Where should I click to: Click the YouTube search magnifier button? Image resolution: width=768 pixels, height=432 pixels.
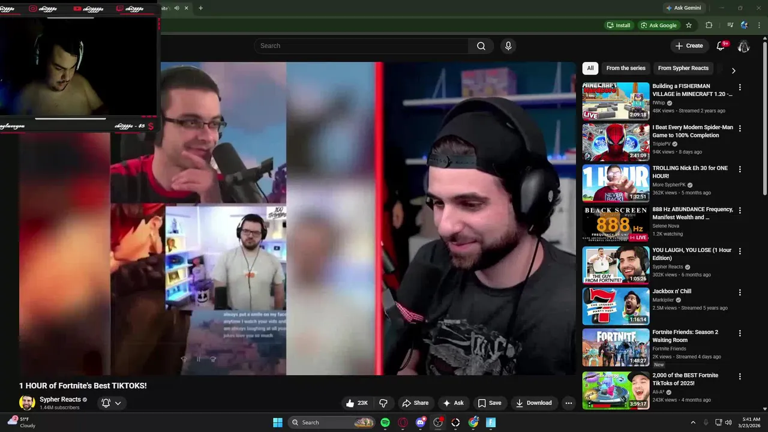coord(481,46)
